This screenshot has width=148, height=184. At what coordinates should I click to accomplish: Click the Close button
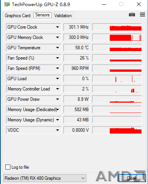point(132,178)
